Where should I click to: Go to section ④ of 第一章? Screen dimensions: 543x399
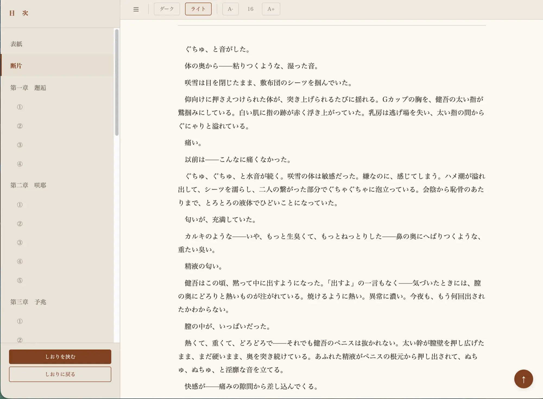pos(20,164)
